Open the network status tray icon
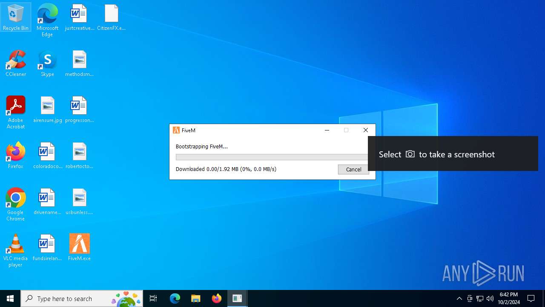Viewport: 545px width, 307px height. (480, 298)
